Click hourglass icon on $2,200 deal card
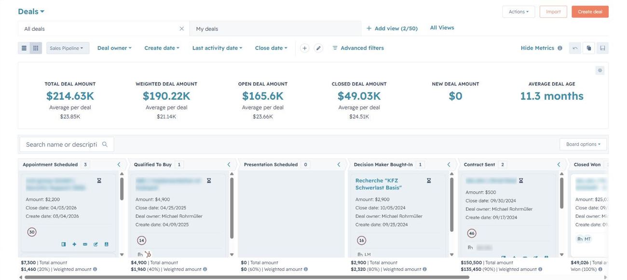 click(99, 181)
